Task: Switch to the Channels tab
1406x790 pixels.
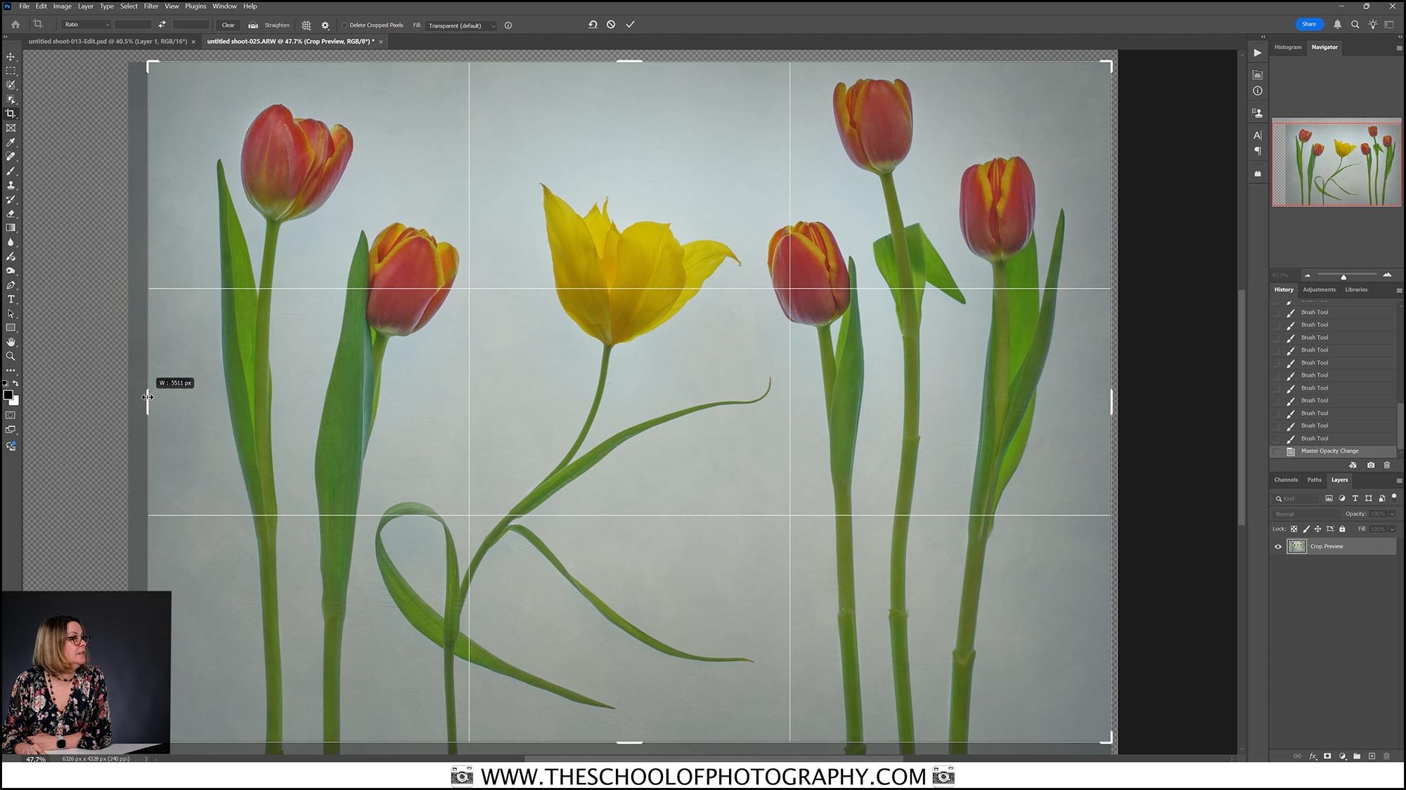Action: pyautogui.click(x=1285, y=480)
